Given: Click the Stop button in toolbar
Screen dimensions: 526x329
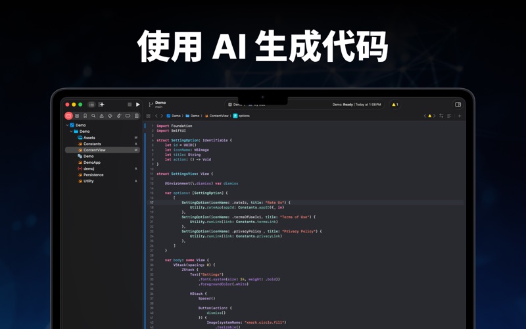Looking at the screenshot, I should click(x=130, y=105).
